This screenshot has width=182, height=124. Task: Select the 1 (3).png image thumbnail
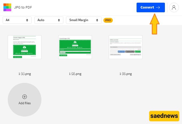click(x=126, y=47)
